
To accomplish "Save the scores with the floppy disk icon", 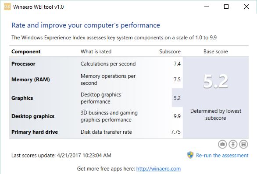I will pos(243,144).
